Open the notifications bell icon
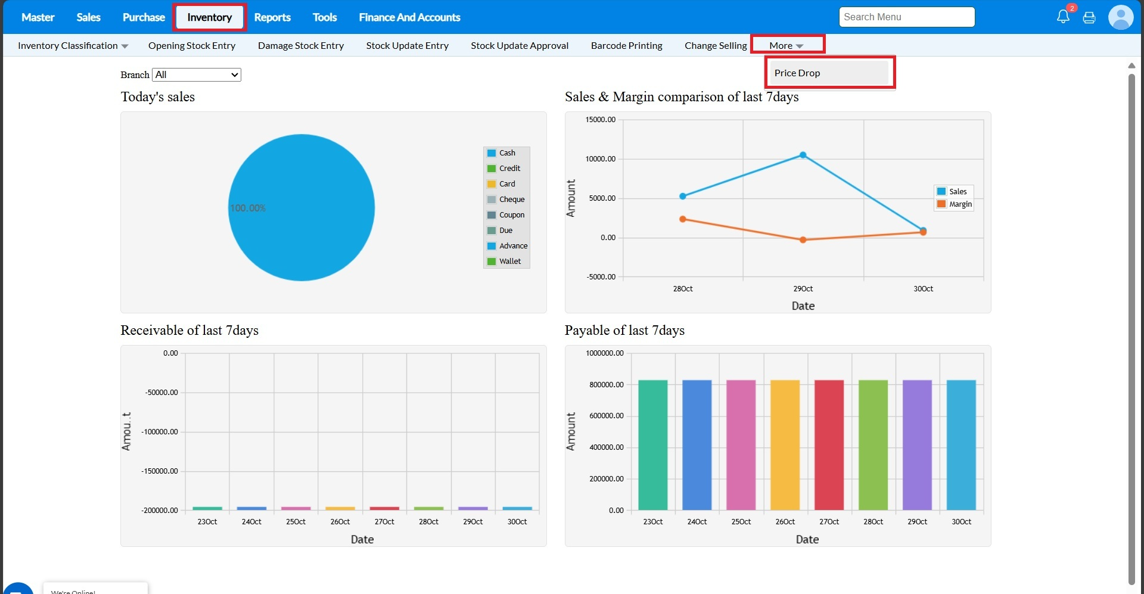1144x594 pixels. click(1063, 17)
